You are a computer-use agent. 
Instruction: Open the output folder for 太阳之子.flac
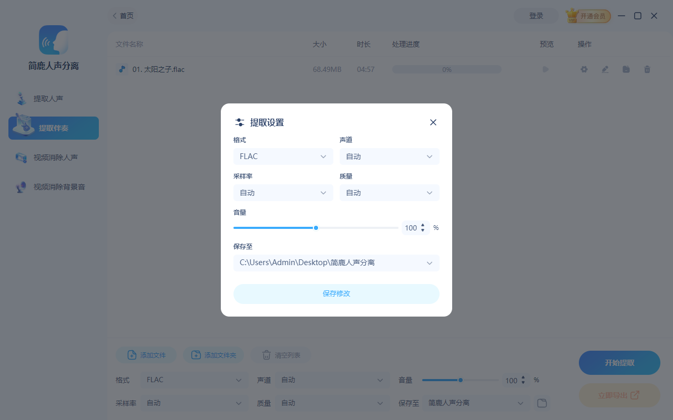coord(626,69)
